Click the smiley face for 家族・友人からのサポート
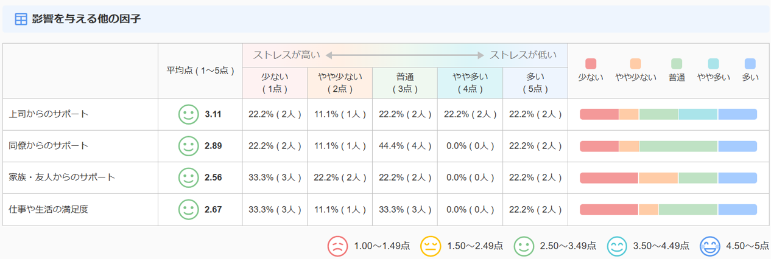771x259 pixels. pos(189,178)
